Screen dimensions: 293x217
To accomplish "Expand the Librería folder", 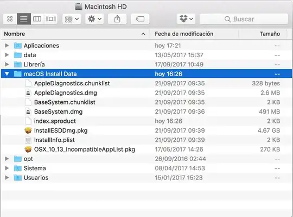I will [7, 64].
